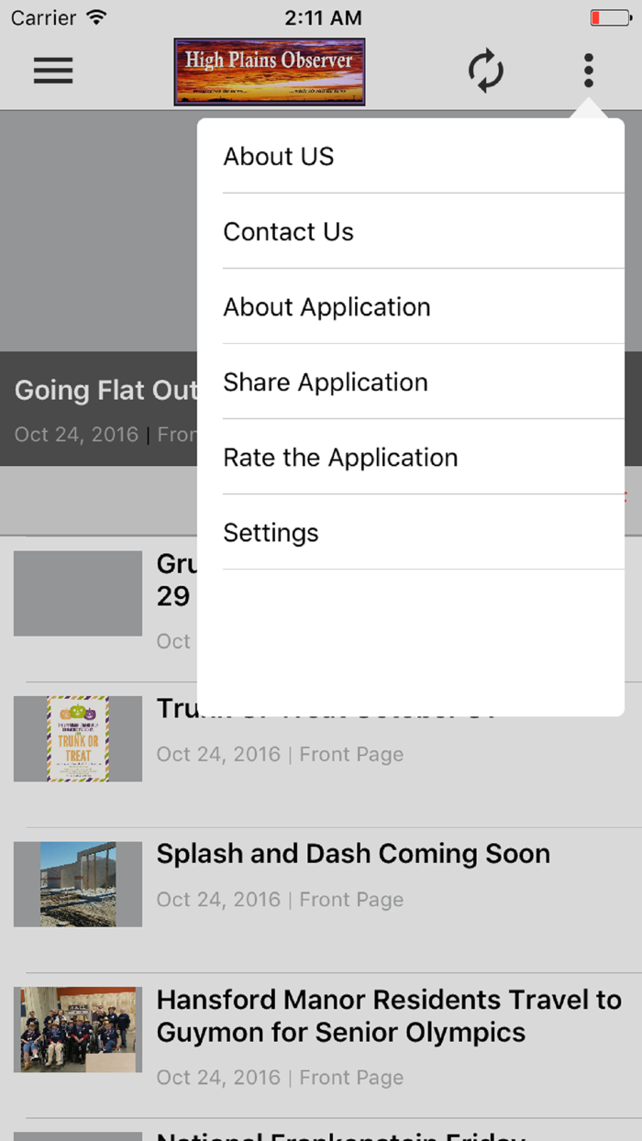Tap the three-dot overflow menu icon
Screen dimensions: 642x1141
[588, 71]
